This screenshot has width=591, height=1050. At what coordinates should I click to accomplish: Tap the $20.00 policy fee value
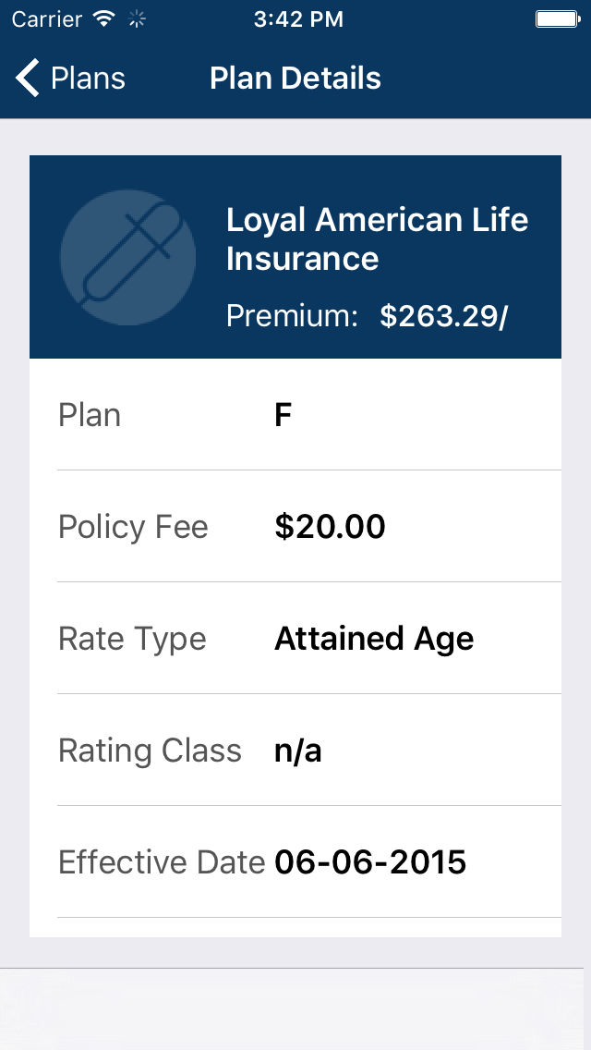(x=330, y=527)
